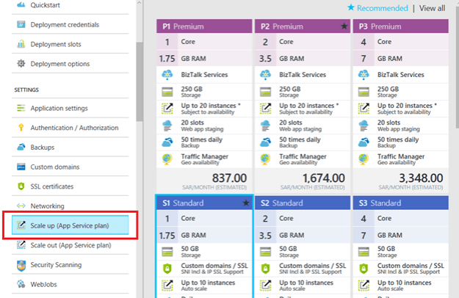Viewport: 459px width, 298px height.
Task: Click the Backups cloud icon
Action: click(x=20, y=148)
